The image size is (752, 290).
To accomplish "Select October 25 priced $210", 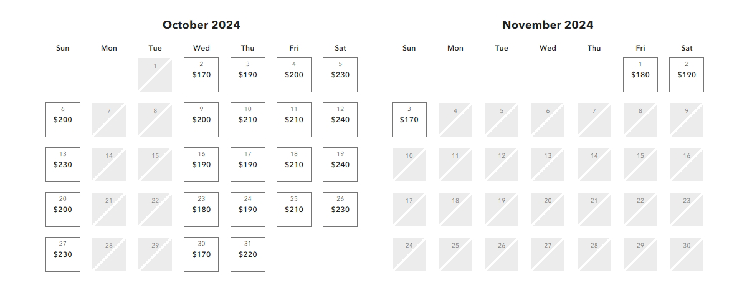I will point(294,210).
